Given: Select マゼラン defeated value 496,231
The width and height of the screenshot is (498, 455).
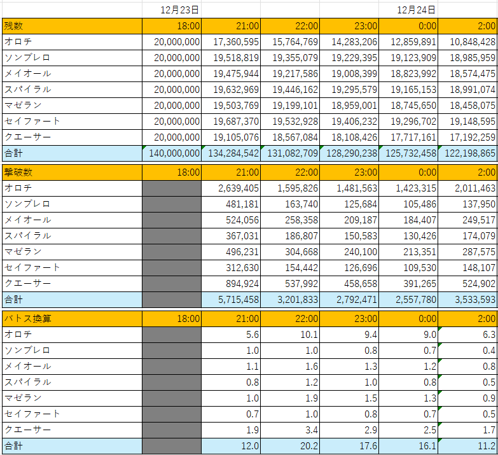Looking at the screenshot, I should coord(231,251).
